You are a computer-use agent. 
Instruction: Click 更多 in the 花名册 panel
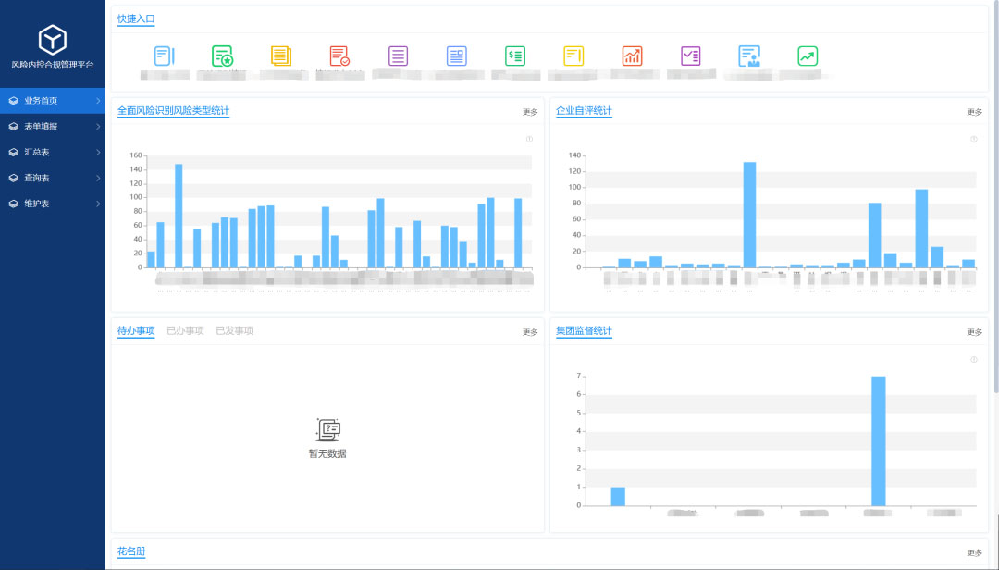975,552
